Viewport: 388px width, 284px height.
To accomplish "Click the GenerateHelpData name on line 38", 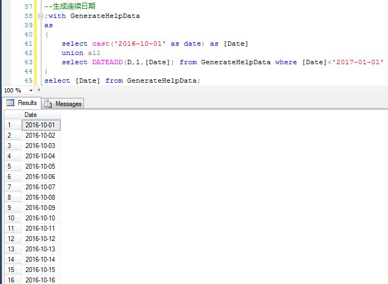I will [x=105, y=16].
